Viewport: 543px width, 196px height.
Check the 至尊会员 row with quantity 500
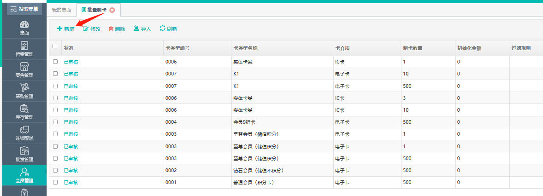[55, 158]
